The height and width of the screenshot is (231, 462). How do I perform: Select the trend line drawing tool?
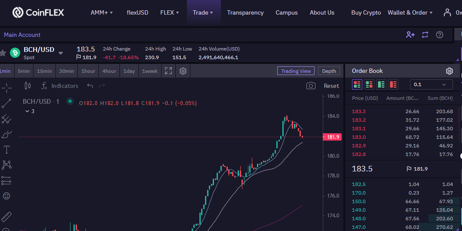pyautogui.click(x=6, y=103)
